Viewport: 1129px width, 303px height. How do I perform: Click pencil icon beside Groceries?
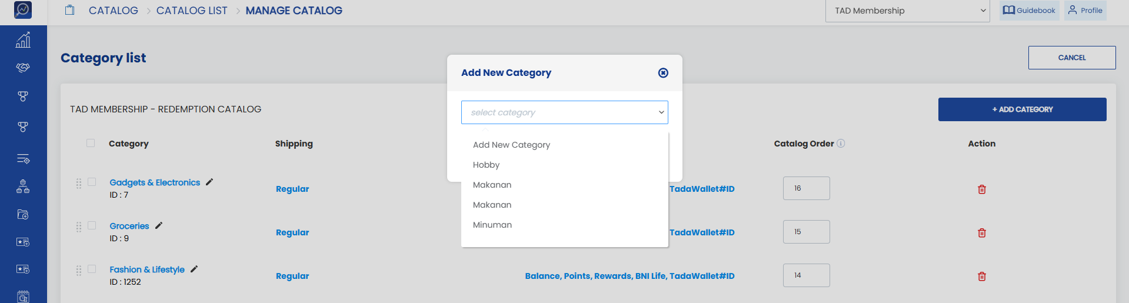coord(159,225)
